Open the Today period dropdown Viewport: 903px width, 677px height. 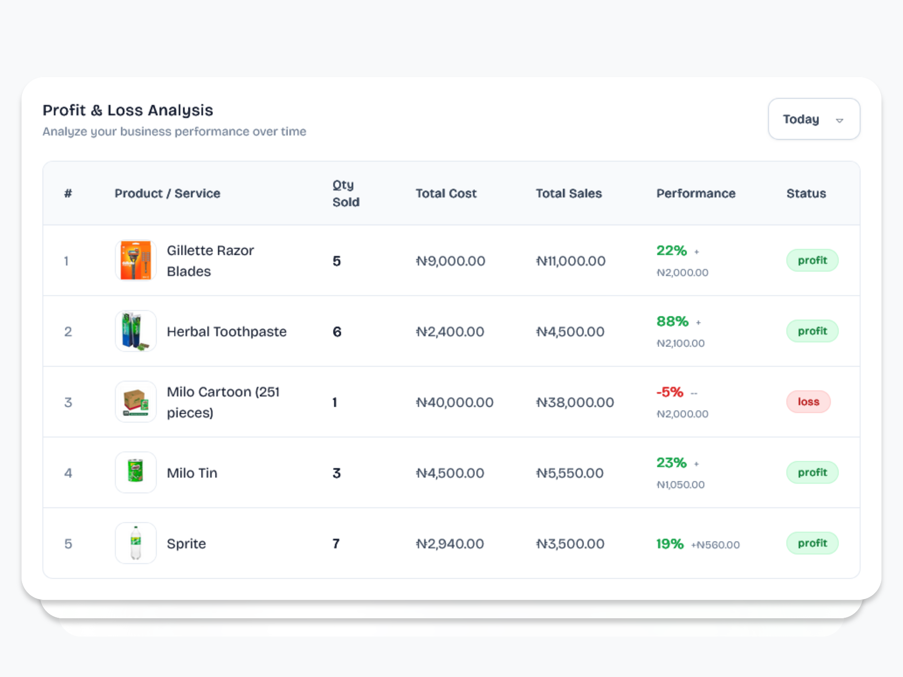point(813,119)
